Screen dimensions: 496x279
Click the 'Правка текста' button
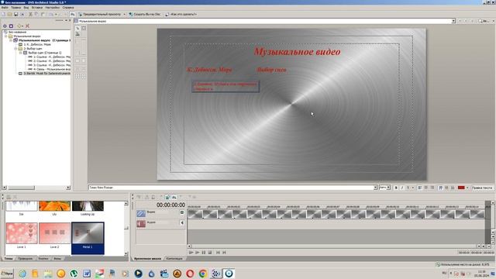tap(482, 188)
